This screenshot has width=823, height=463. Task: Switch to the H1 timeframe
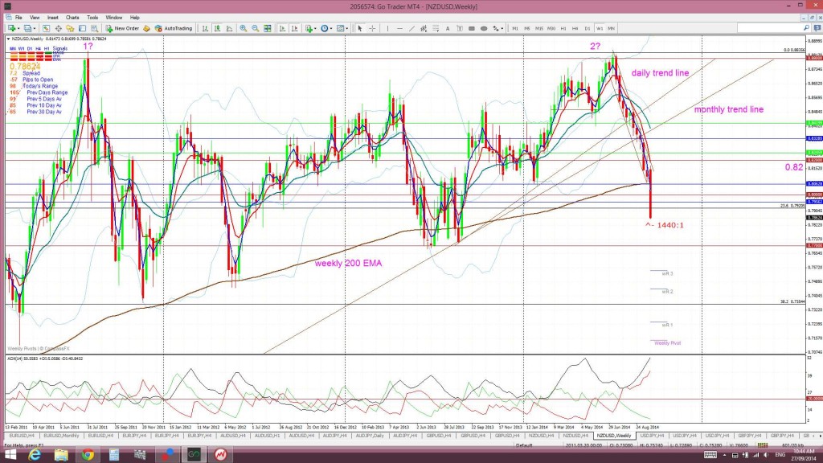point(563,28)
